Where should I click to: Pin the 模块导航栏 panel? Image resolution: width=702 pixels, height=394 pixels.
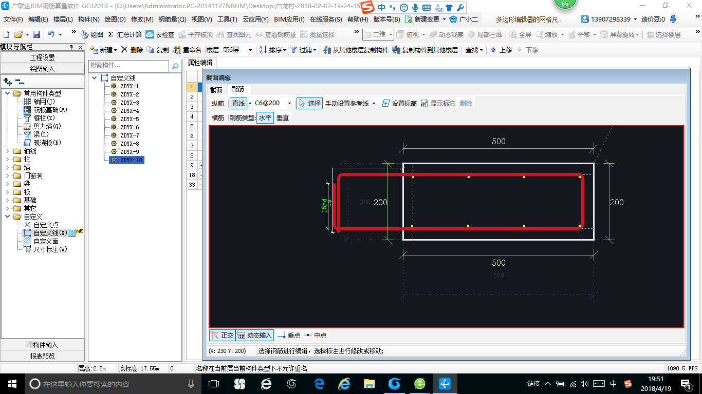pyautogui.click(x=71, y=47)
